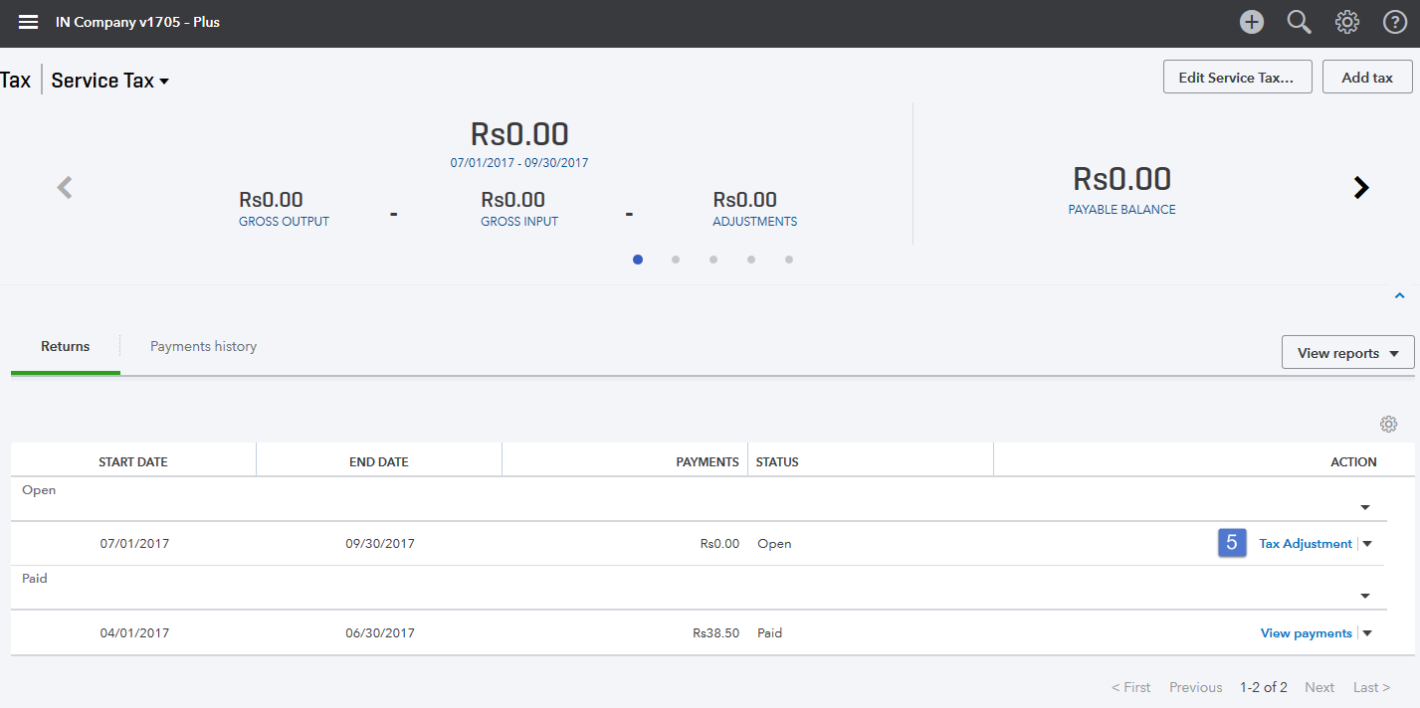The image size is (1420, 708).
Task: Click the Add tax button
Action: (1367, 77)
